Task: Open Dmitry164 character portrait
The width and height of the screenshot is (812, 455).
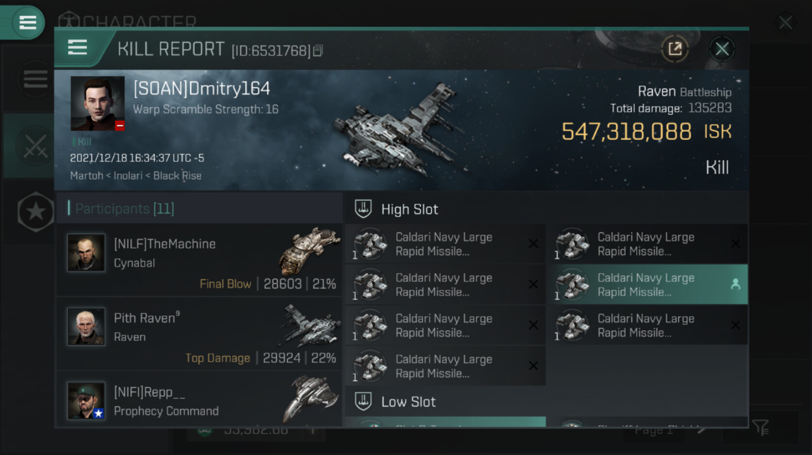Action: click(x=98, y=104)
